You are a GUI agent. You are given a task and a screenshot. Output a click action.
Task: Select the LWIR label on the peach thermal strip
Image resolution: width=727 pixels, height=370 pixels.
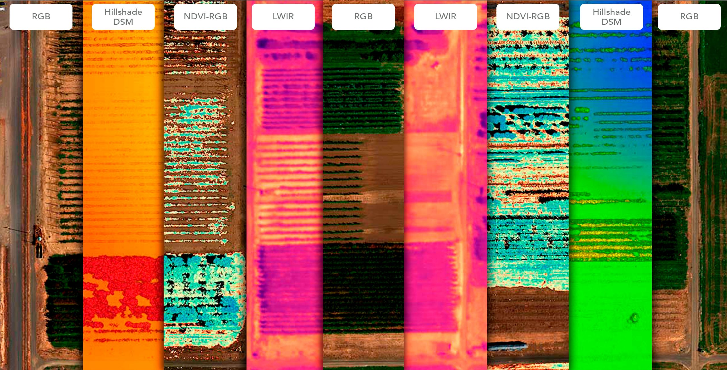coord(445,16)
